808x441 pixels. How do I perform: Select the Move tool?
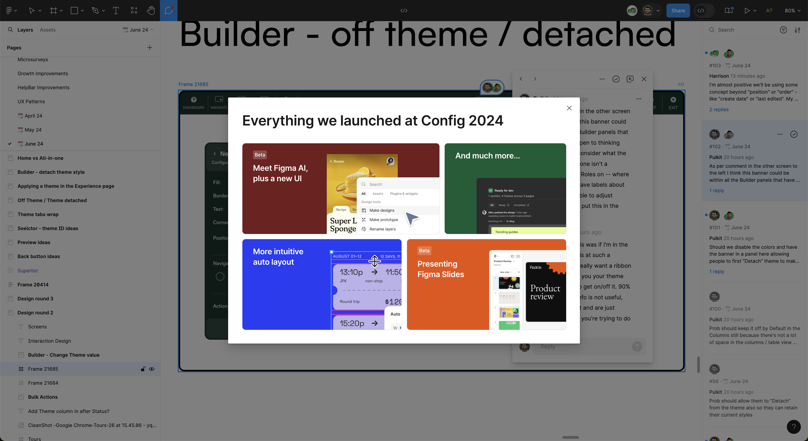32,10
